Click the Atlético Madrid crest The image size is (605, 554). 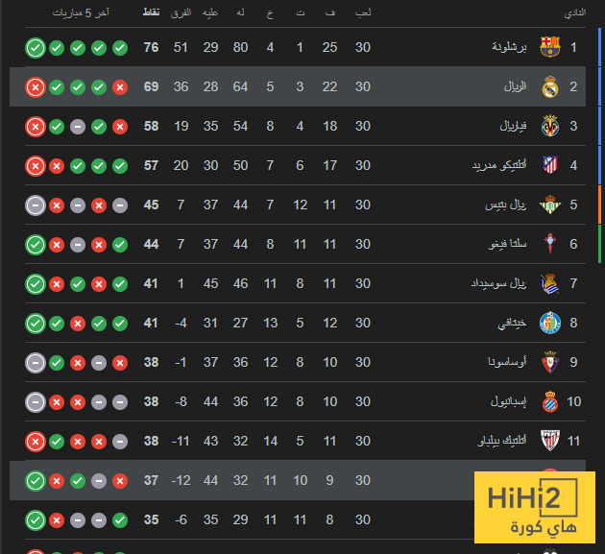pyautogui.click(x=550, y=165)
